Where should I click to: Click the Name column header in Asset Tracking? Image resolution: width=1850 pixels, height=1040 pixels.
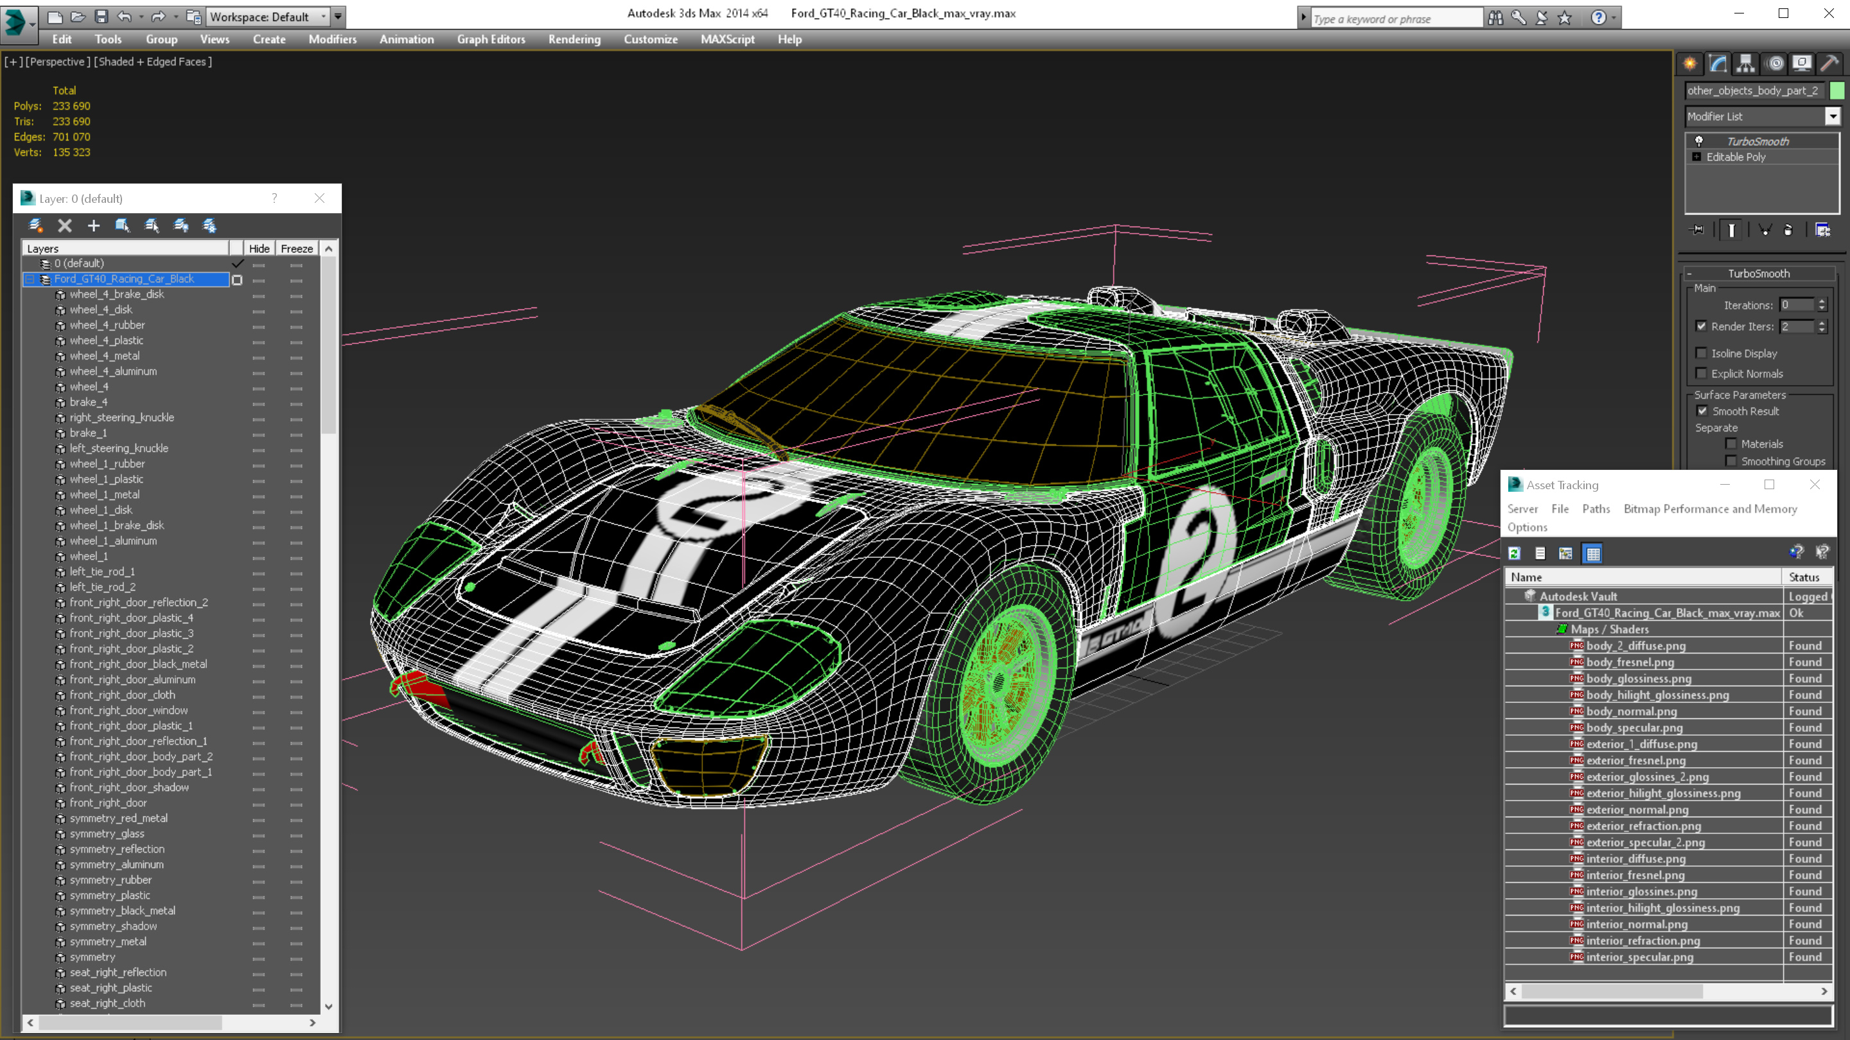click(1643, 577)
